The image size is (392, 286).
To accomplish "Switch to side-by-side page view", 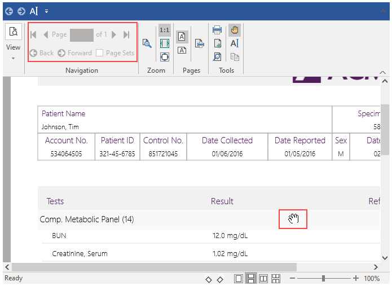I will point(263,279).
